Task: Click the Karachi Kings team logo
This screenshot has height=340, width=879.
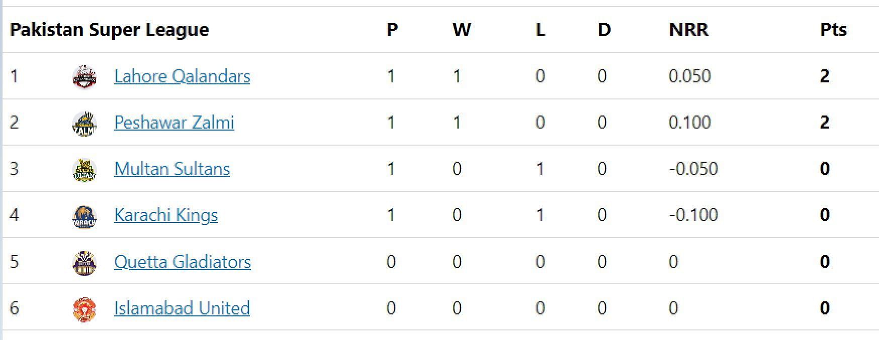Action: click(84, 215)
